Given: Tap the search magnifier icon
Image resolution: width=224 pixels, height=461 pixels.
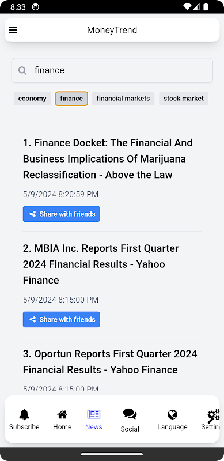Looking at the screenshot, I should (x=22, y=70).
